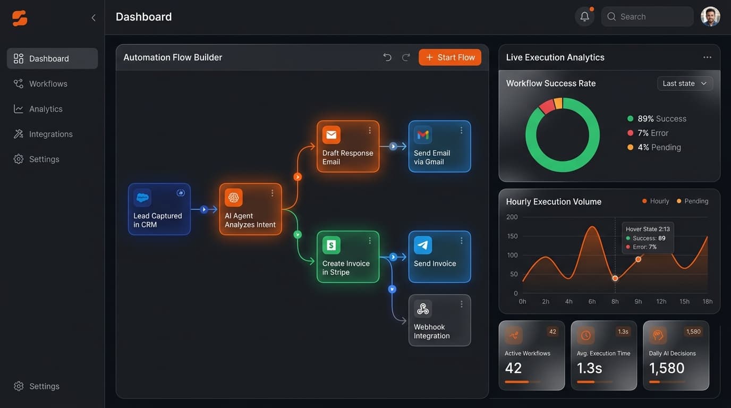This screenshot has height=408, width=731.
Task: Click the Gmail icon on Send Email node
Action: (x=423, y=135)
